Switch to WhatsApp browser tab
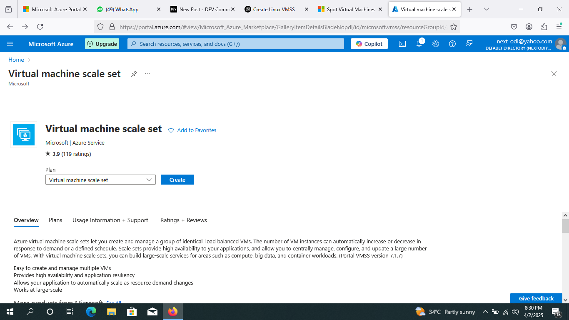This screenshot has height=320, width=569. pyautogui.click(x=129, y=9)
